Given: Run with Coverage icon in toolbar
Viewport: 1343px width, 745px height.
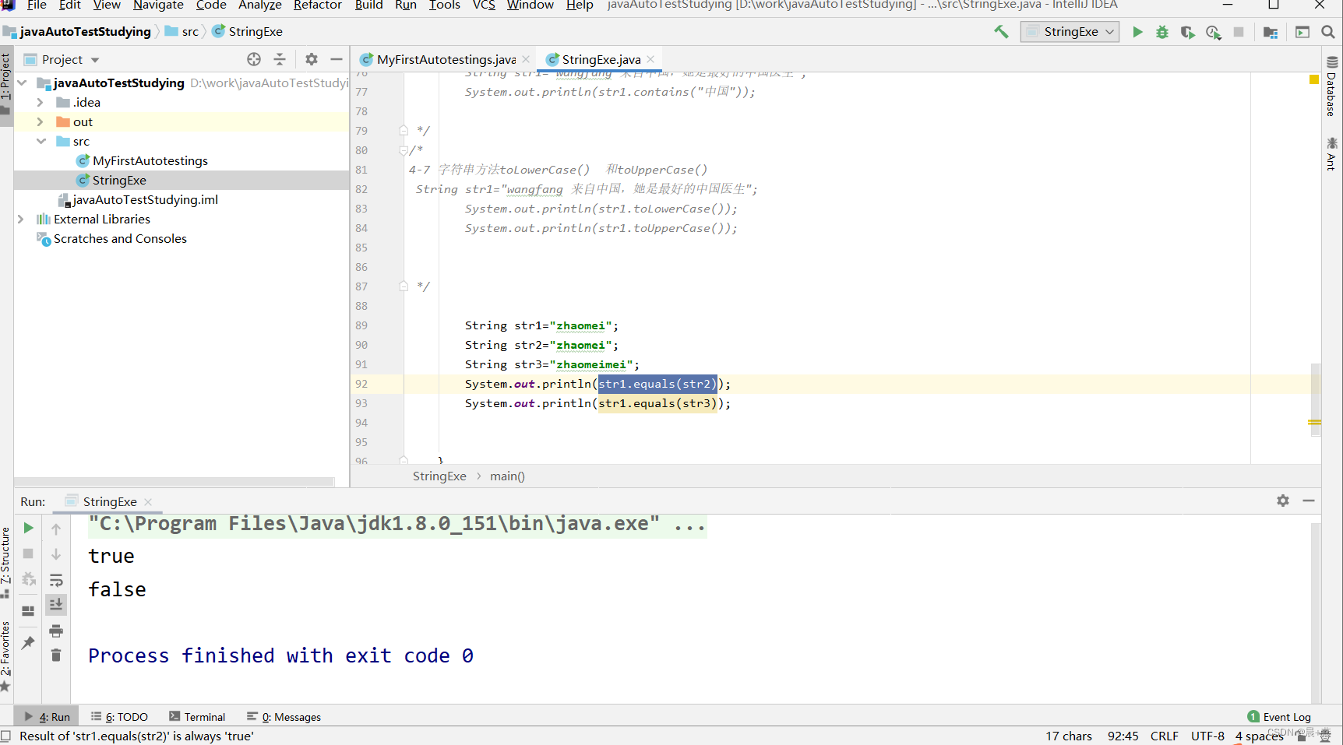Looking at the screenshot, I should (1187, 32).
